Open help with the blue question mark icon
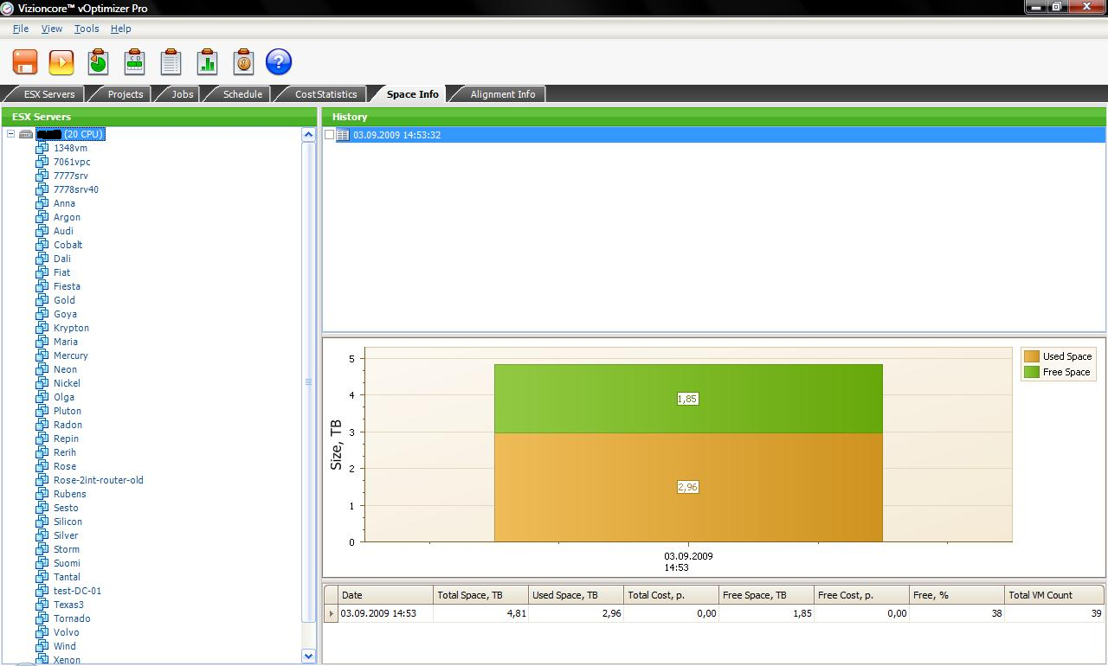Image resolution: width=1108 pixels, height=666 pixels. (279, 62)
